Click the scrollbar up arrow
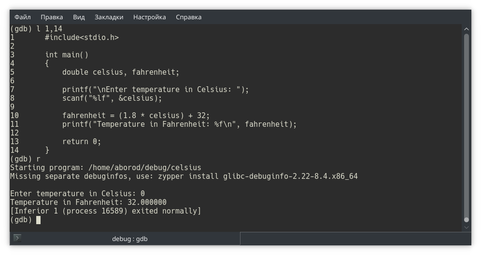This screenshot has width=481, height=255. [x=467, y=29]
